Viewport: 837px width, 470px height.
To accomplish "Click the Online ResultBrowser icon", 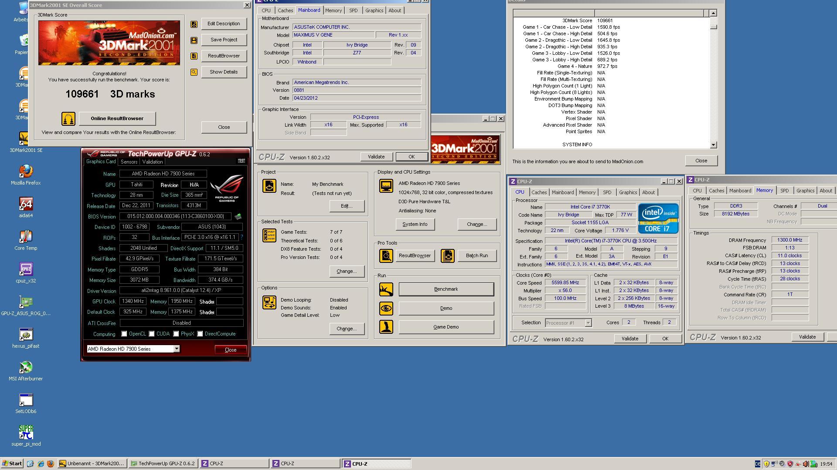I will tap(68, 118).
